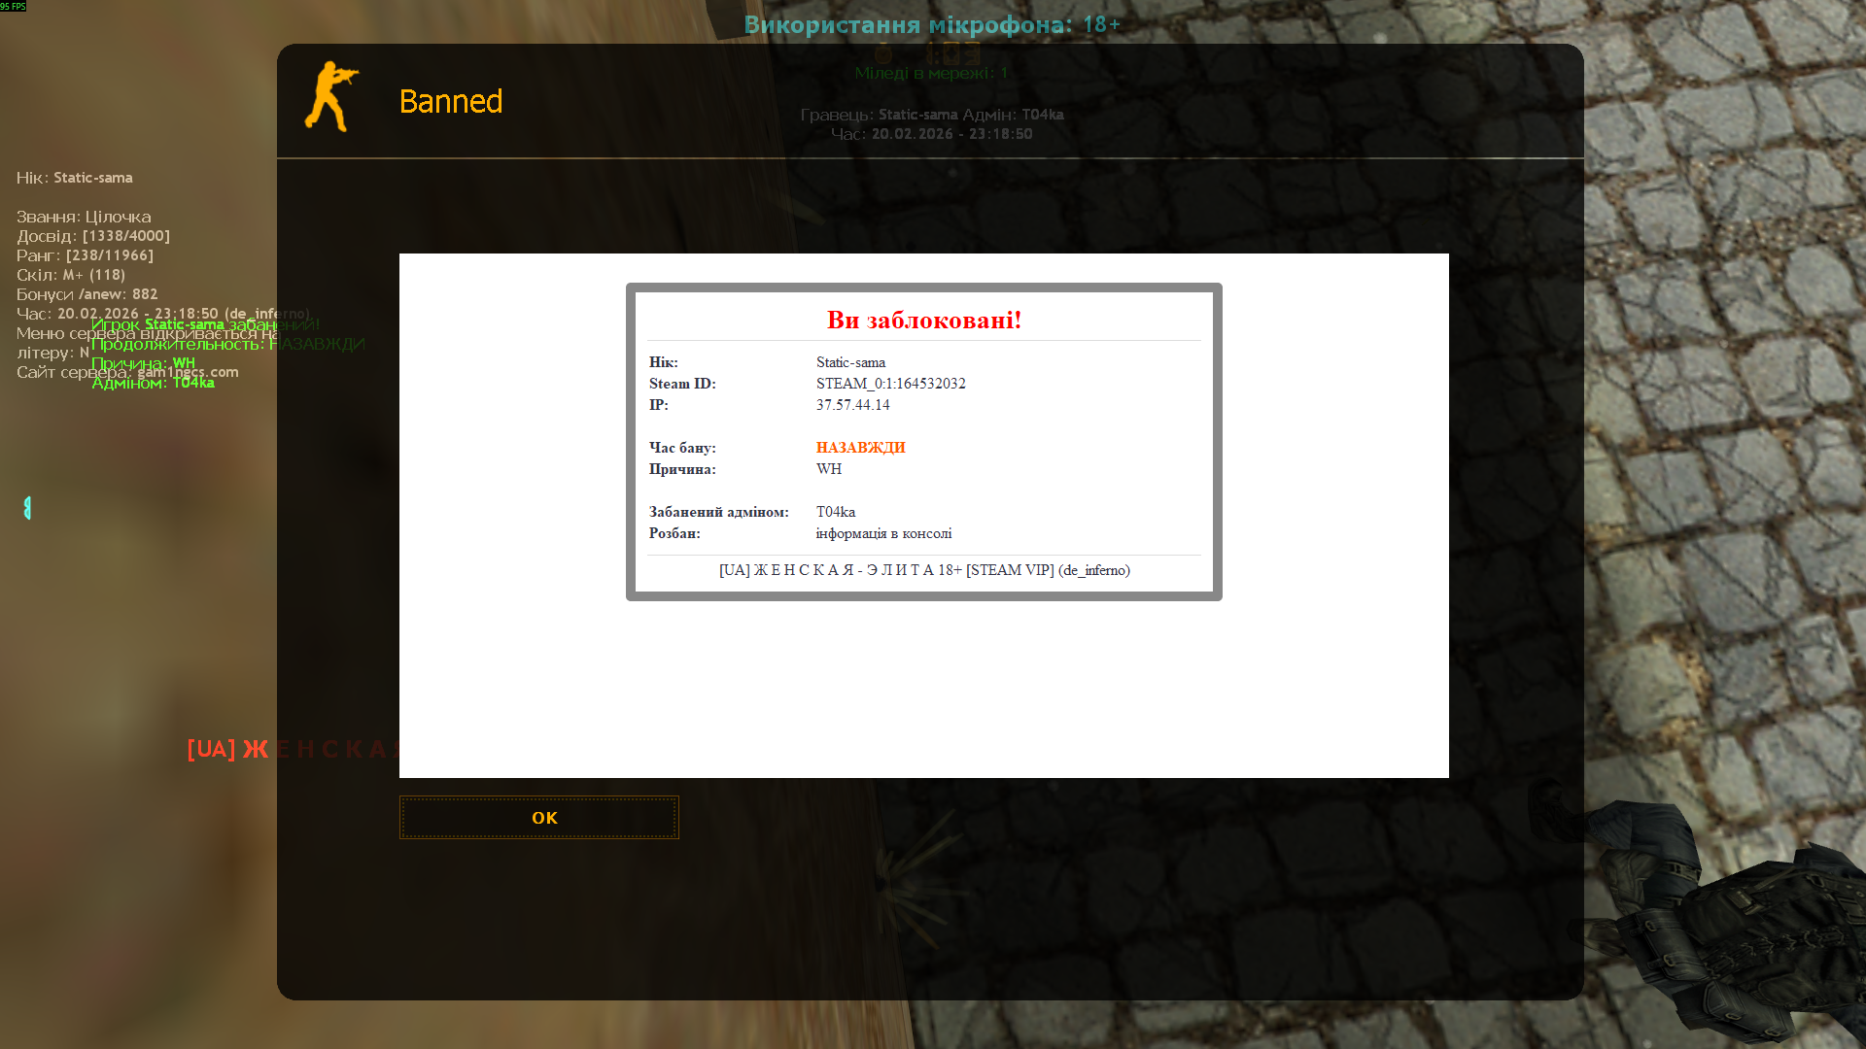Click the 'Звання: Цілочка' rank line

click(84, 217)
